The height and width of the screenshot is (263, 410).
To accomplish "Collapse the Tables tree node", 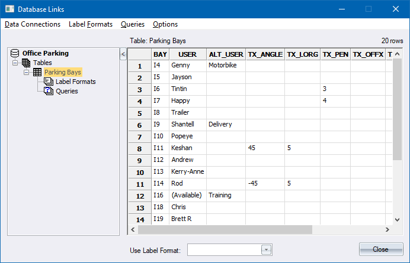I will [x=15, y=63].
